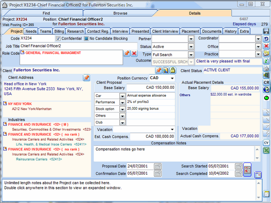Open the Research tab
Image resolution: width=271 pixels, height=203 pixels.
(x=75, y=31)
